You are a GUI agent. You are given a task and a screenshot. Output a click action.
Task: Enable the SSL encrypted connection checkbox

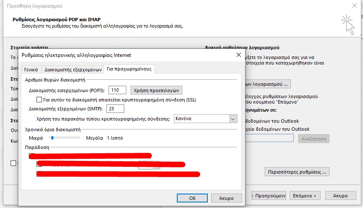tap(39, 100)
